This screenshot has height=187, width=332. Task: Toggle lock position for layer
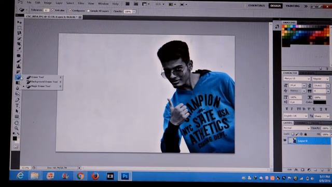[301, 134]
